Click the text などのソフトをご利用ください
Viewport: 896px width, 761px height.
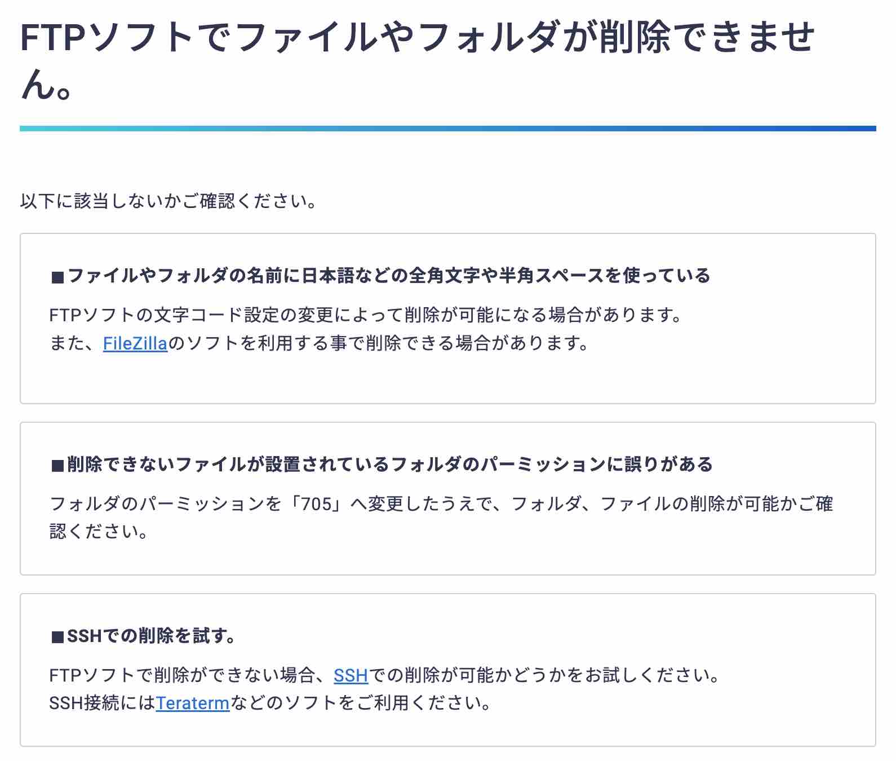(x=360, y=703)
